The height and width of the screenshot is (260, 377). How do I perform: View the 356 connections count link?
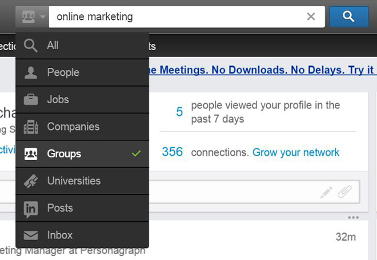point(172,152)
